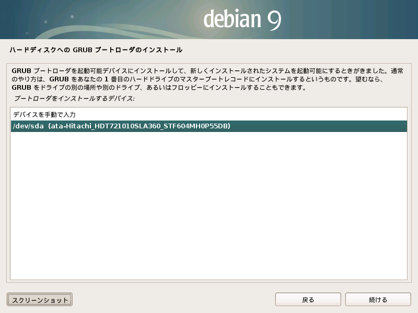Click the bold GRUB word starting the description
Image resolution: width=418 pixels, height=313 pixels.
pyautogui.click(x=21, y=70)
